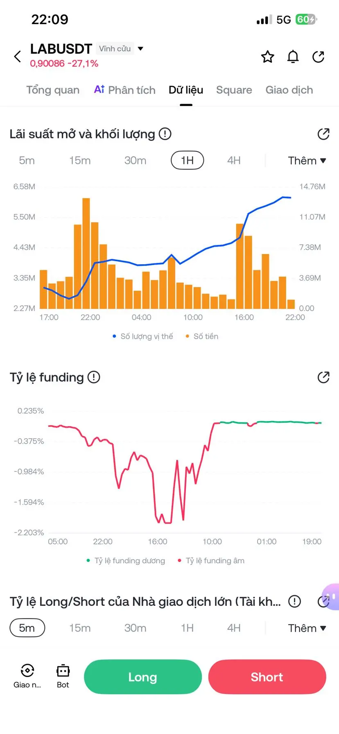Expand Thêm dropdown in Long/Short section
The width and height of the screenshot is (339, 734).
pyautogui.click(x=307, y=628)
